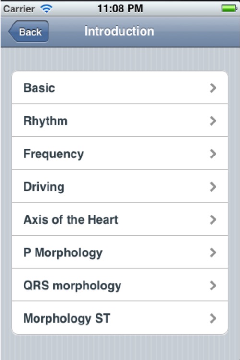The width and height of the screenshot is (240, 360).
Task: Open the P Morphology entry text
Action: click(63, 253)
